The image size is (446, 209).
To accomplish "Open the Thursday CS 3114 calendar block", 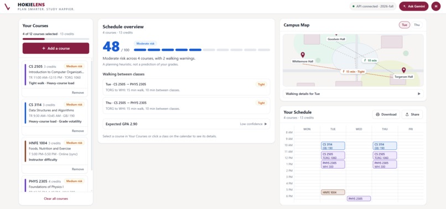I will [385, 146].
